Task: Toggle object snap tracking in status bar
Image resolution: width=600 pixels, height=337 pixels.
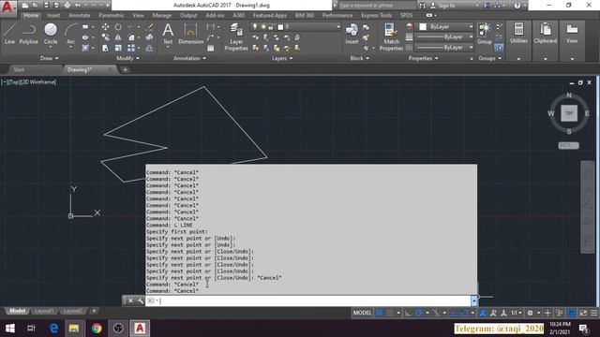Action: [x=454, y=313]
